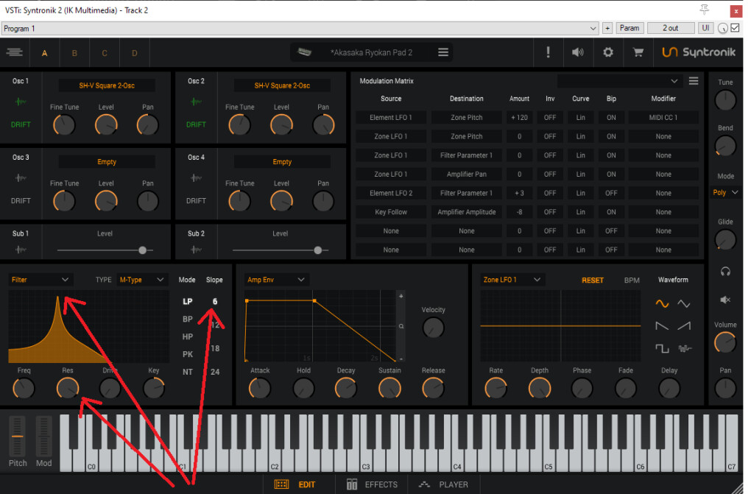Image resolution: width=751 pixels, height=494 pixels.
Task: Click the Sub 2 waveform icon
Action: click(x=195, y=249)
